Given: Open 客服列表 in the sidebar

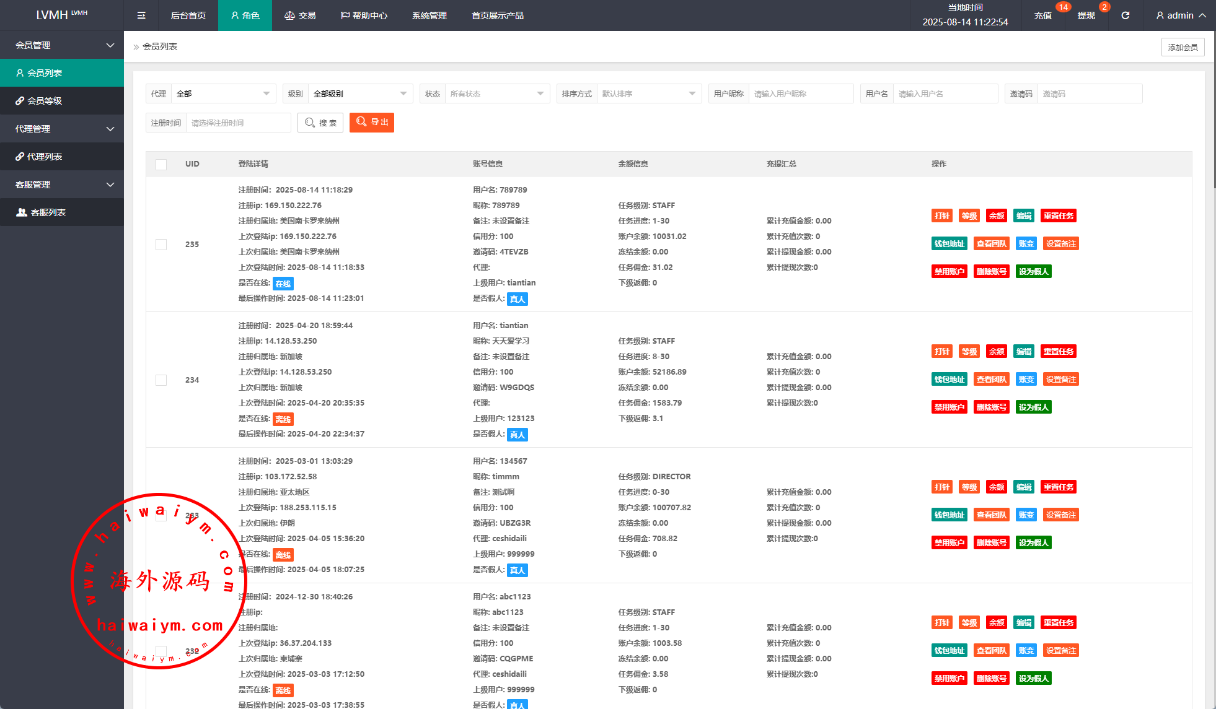Looking at the screenshot, I should [48, 212].
